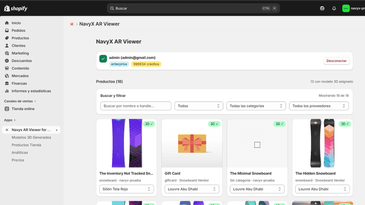Open Informes y estadísticas
This screenshot has width=365, height=205.
pos(31,91)
